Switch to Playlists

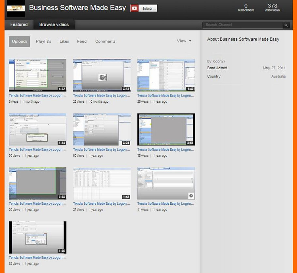pyautogui.click(x=43, y=41)
